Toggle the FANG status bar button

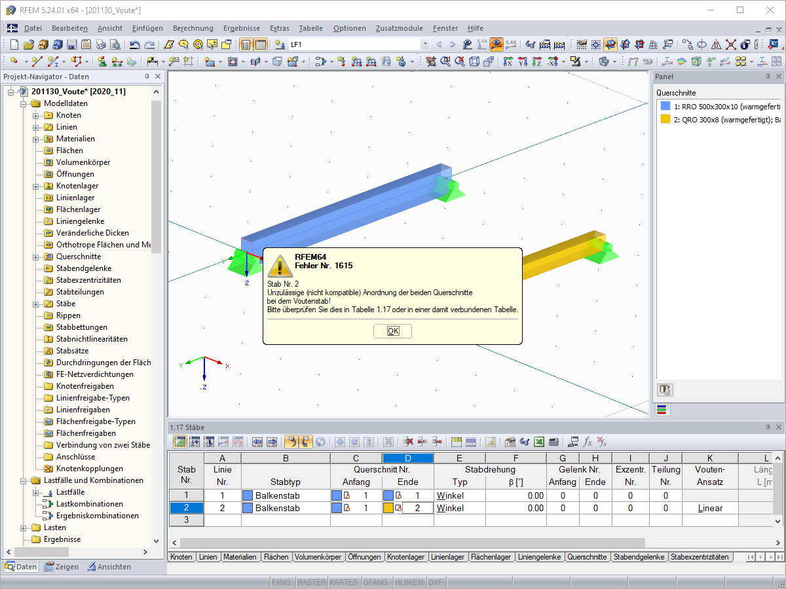[x=281, y=582]
